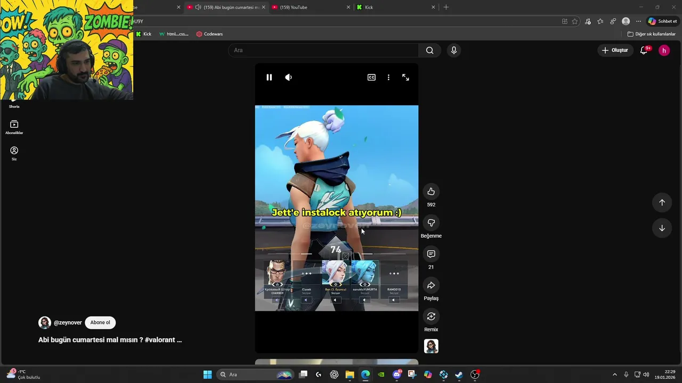Open the Oluştur create menu
The height and width of the screenshot is (383, 682).
point(615,50)
